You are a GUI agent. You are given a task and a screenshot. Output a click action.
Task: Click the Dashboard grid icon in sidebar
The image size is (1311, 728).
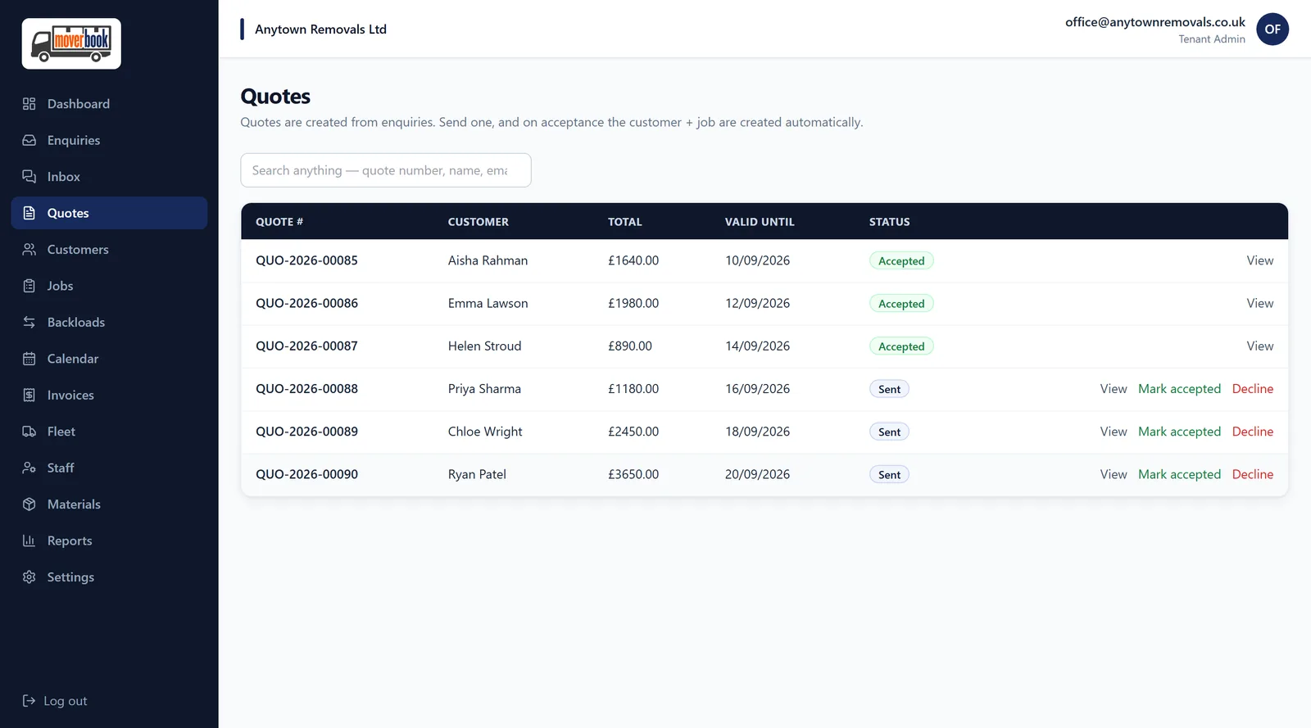pos(29,104)
